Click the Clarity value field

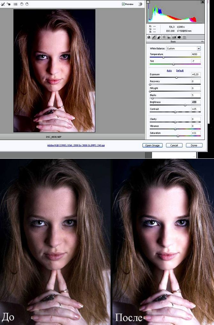[196, 119]
